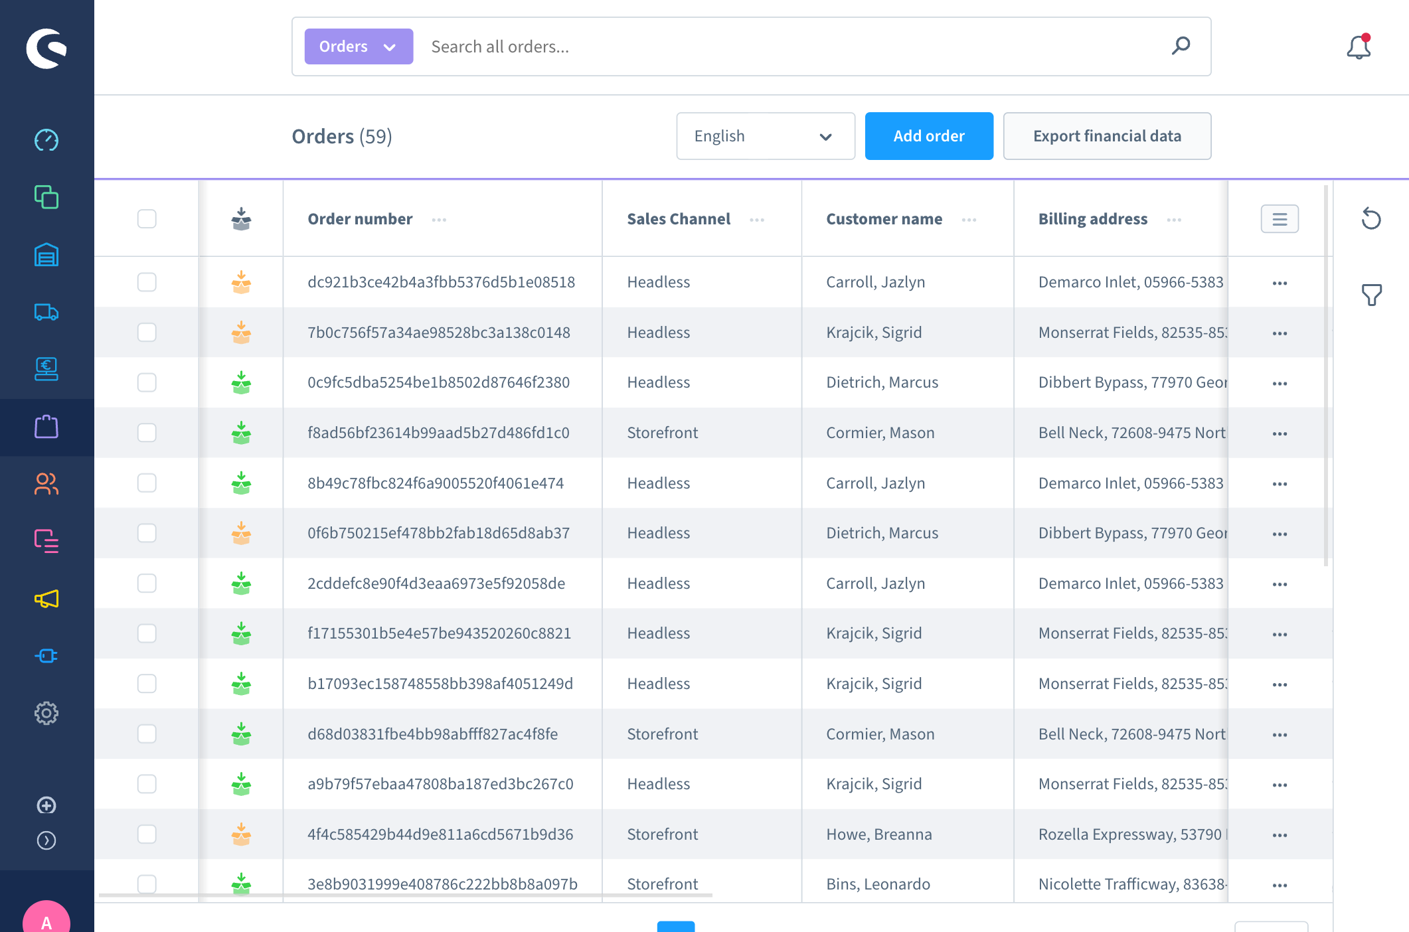Click Storefront cell of order d68d03831fbe

[x=663, y=734]
